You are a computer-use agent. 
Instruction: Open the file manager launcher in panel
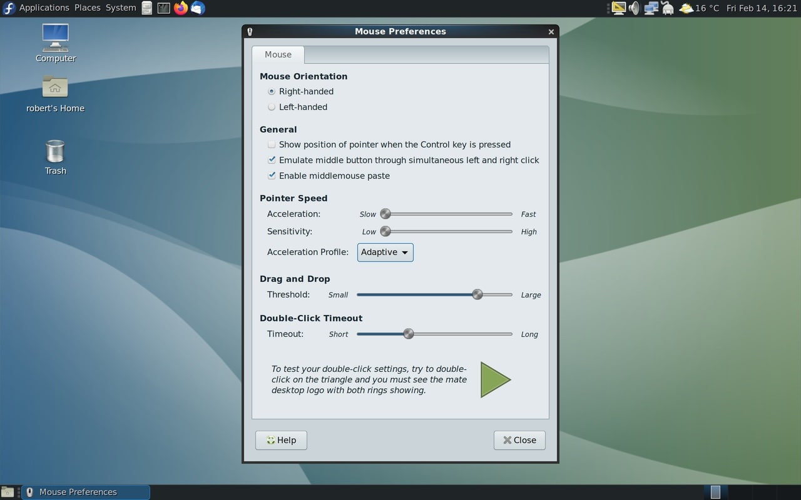pyautogui.click(x=146, y=8)
